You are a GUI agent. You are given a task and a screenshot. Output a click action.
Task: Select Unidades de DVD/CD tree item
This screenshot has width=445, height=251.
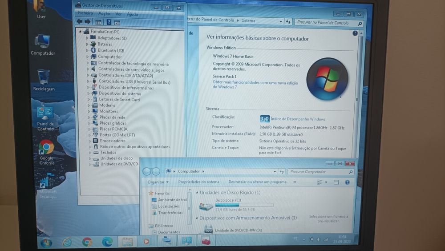119,164
